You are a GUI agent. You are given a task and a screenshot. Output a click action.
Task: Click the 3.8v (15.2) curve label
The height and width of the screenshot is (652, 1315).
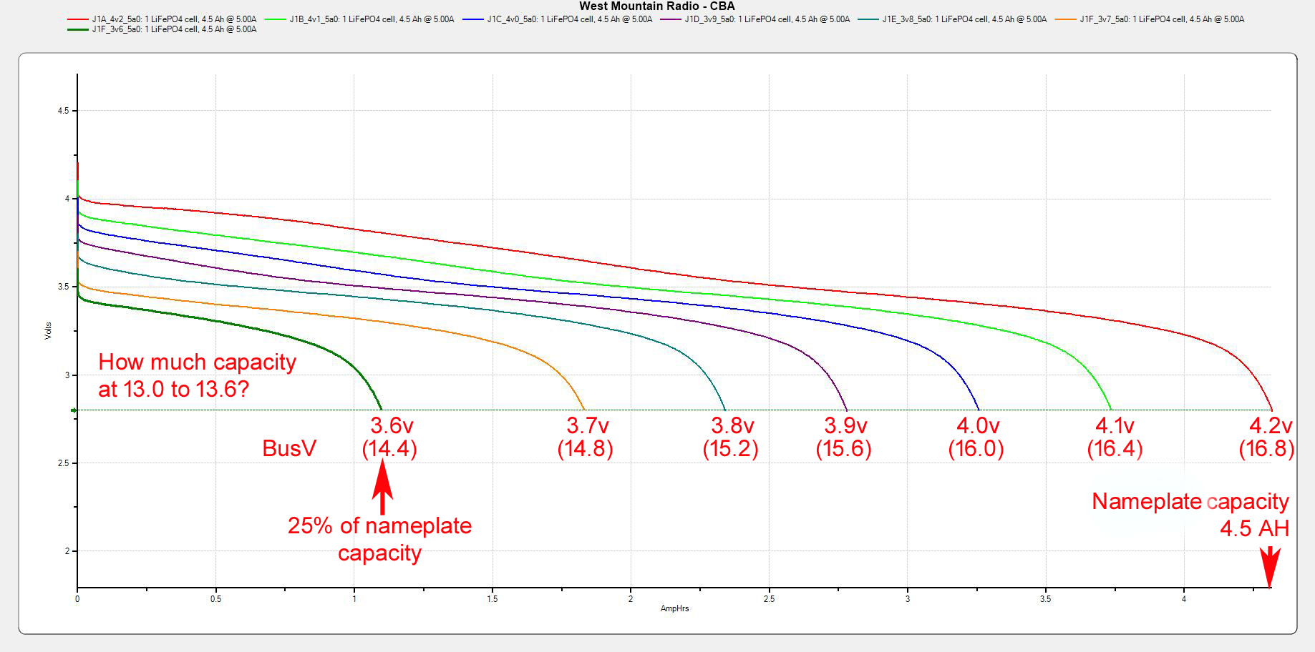pos(731,437)
